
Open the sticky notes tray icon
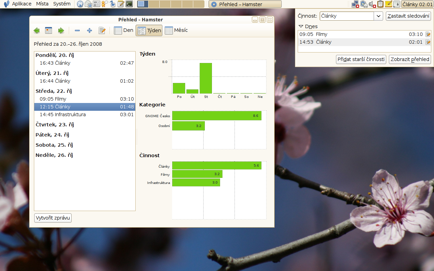pyautogui.click(x=389, y=4)
